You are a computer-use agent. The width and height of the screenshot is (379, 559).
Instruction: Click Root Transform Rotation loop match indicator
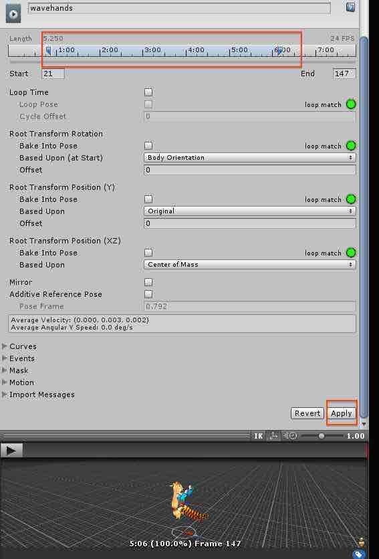pos(351,146)
